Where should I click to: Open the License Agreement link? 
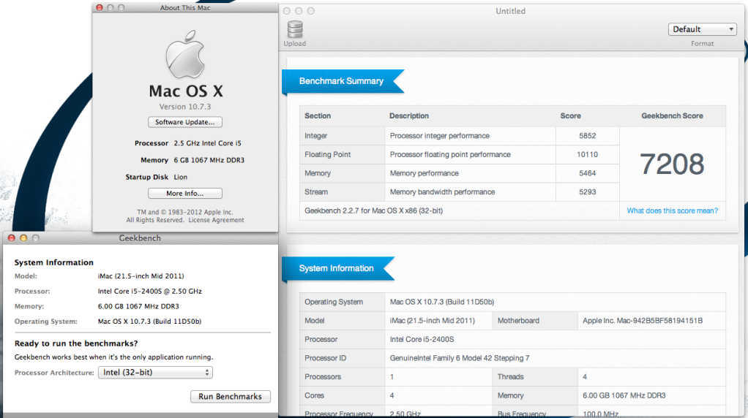tap(216, 220)
